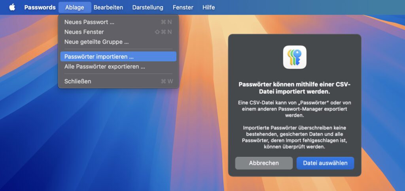
Task: Choose Alle Passwörter exportieren …
Action: tap(118, 67)
